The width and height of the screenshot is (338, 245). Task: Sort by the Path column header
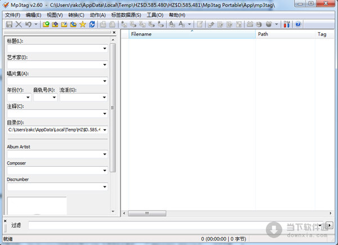tap(285, 34)
